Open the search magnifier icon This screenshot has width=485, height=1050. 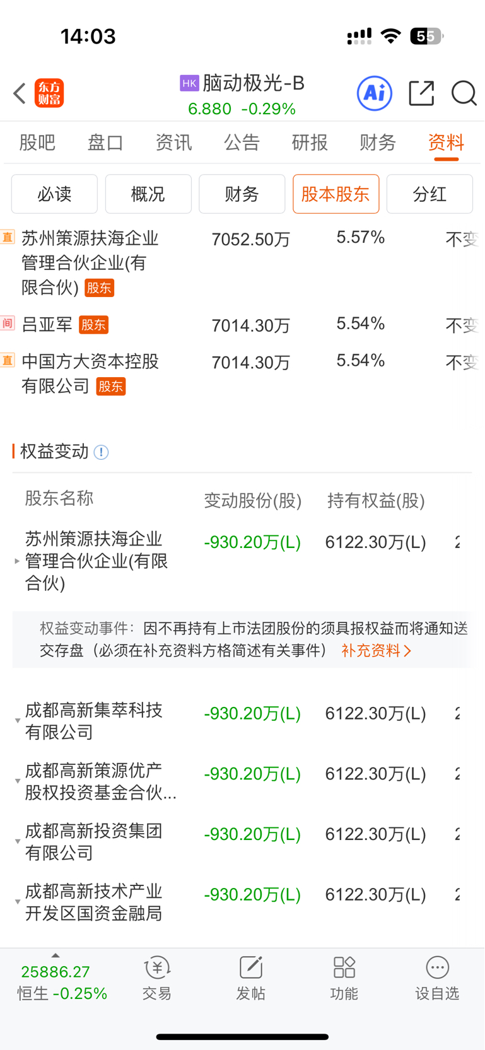coord(464,93)
